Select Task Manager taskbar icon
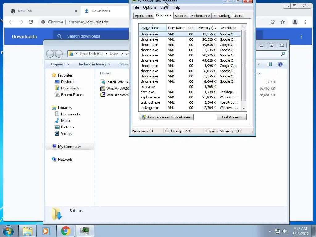Viewport: 316px width, 237px height. tap(85, 231)
